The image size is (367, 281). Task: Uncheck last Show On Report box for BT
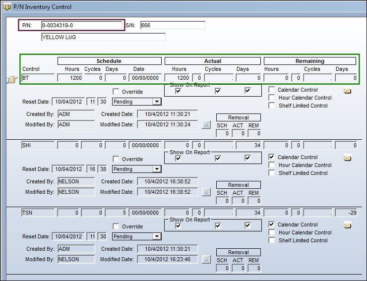pos(247,91)
